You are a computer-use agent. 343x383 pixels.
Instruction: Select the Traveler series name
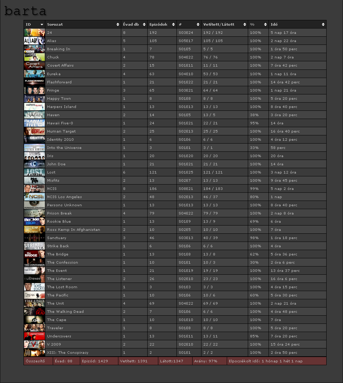click(55, 328)
